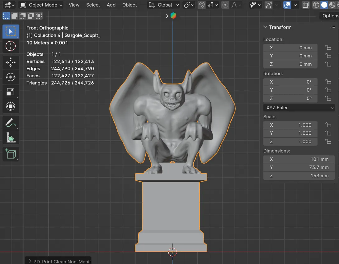Switch to wireframe viewport shading
The width and height of the screenshot is (339, 264).
316,5
